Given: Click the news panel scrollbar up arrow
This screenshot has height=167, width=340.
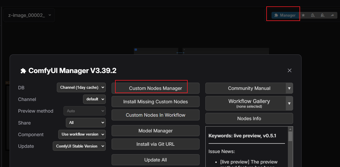Looking at the screenshot, I should (x=290, y=129).
